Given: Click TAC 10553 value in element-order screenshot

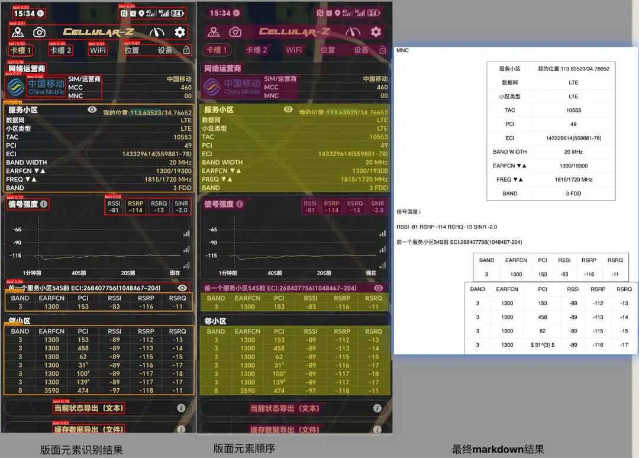Looking at the screenshot, I should [x=379, y=137].
